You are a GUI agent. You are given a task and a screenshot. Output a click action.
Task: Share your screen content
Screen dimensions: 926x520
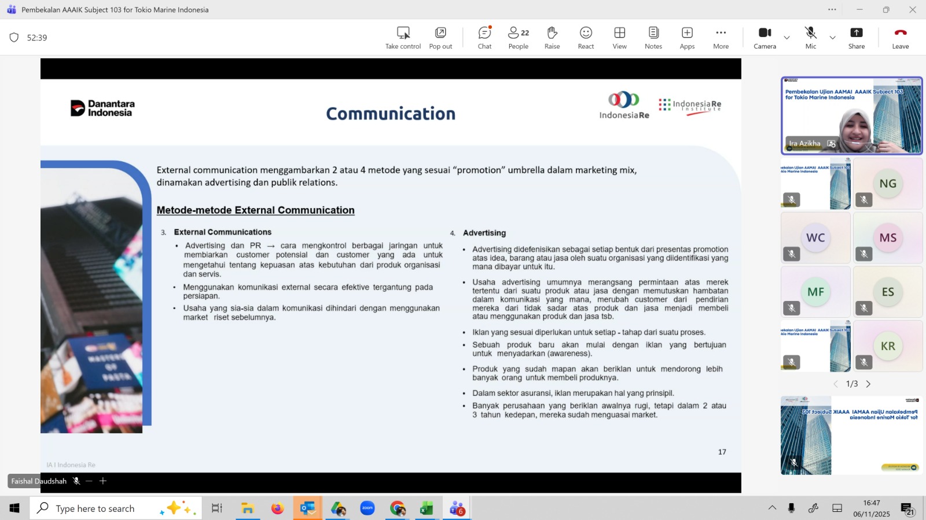pyautogui.click(x=857, y=38)
